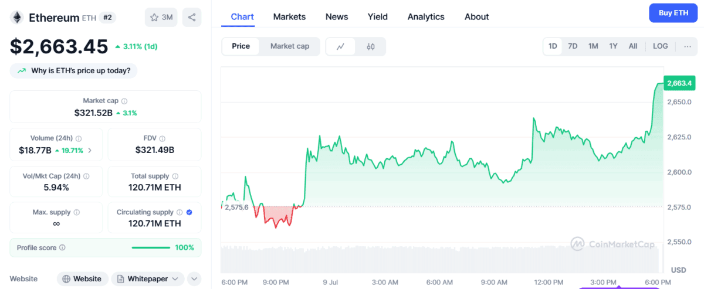Expand the Whitepaper dropdown

[x=148, y=279]
